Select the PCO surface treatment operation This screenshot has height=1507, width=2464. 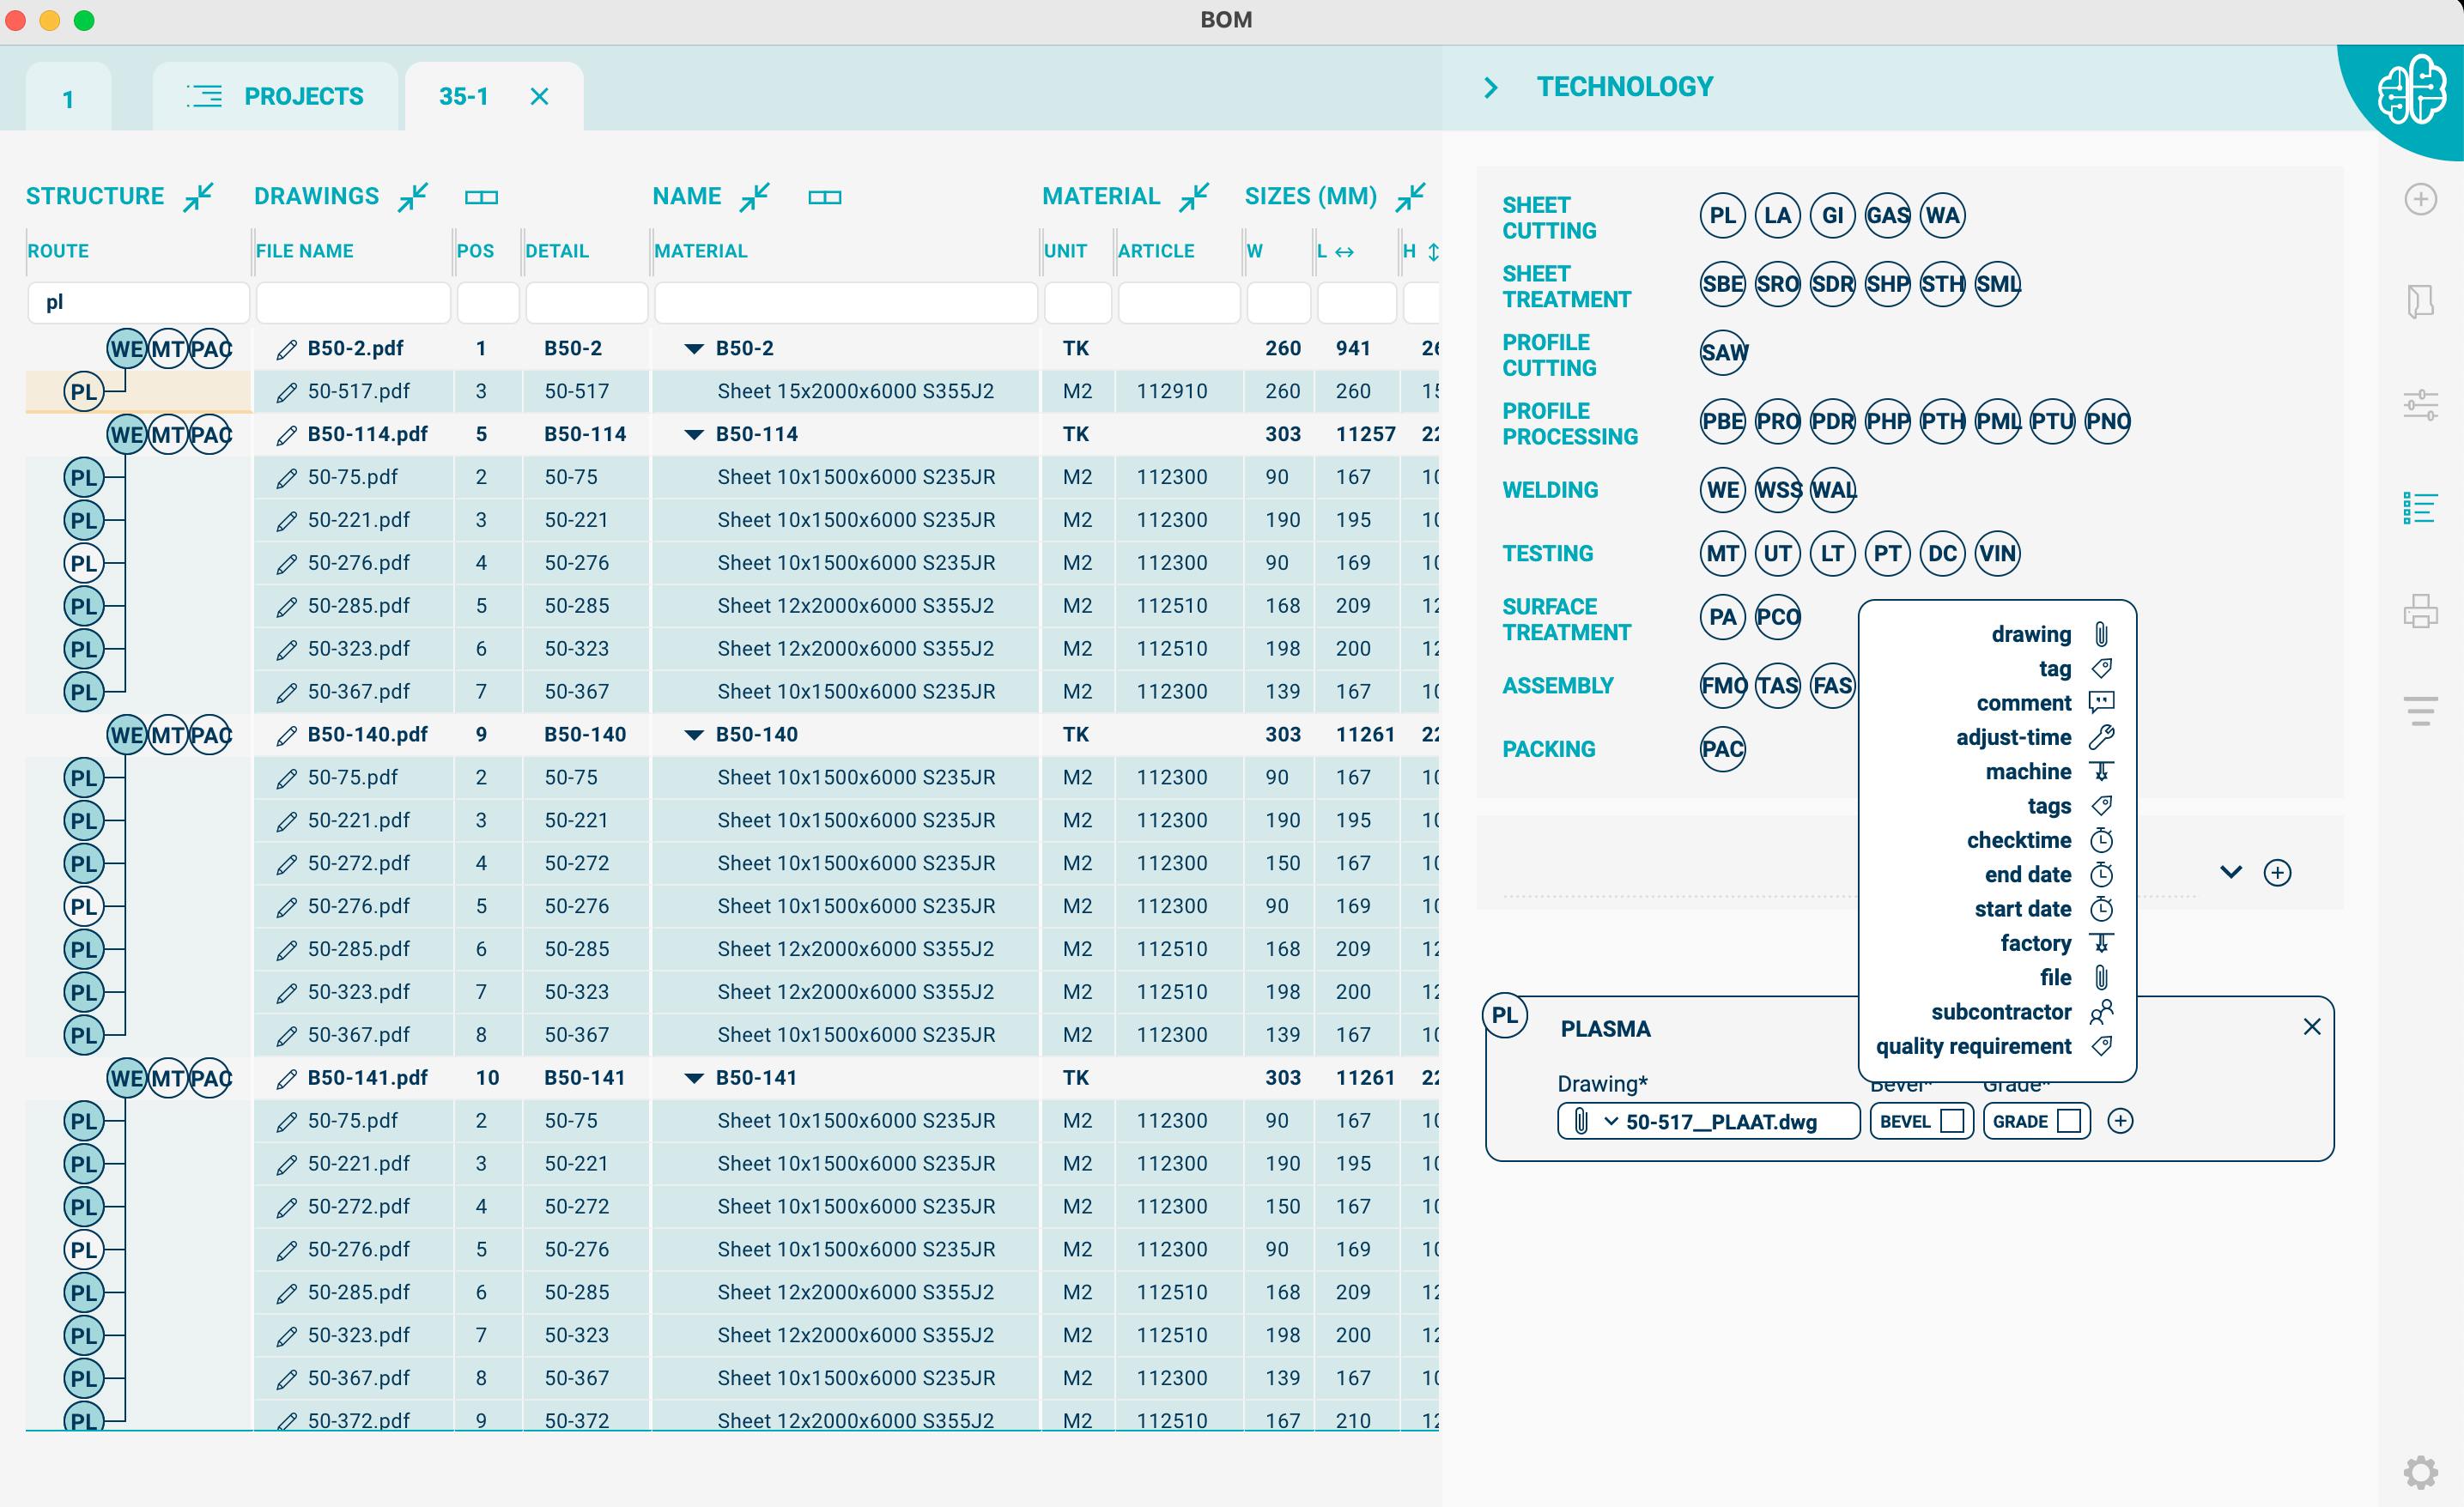point(1778,618)
